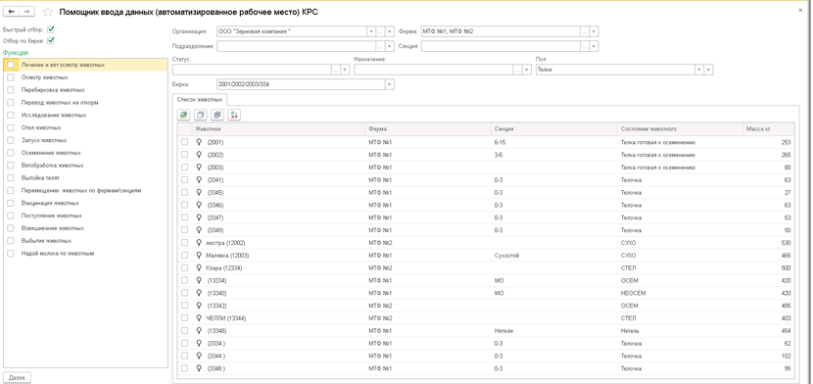Tick the checkbox for animal Клара (12334)

click(x=184, y=268)
